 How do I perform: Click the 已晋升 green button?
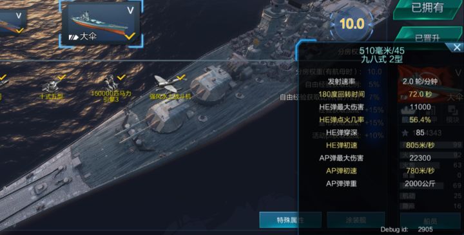pos(427,36)
